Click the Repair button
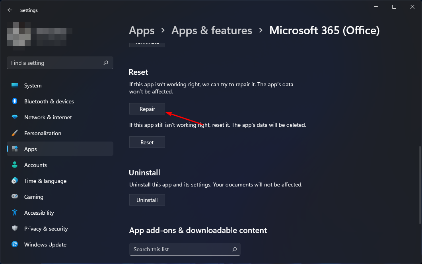The width and height of the screenshot is (422, 264). 147,109
